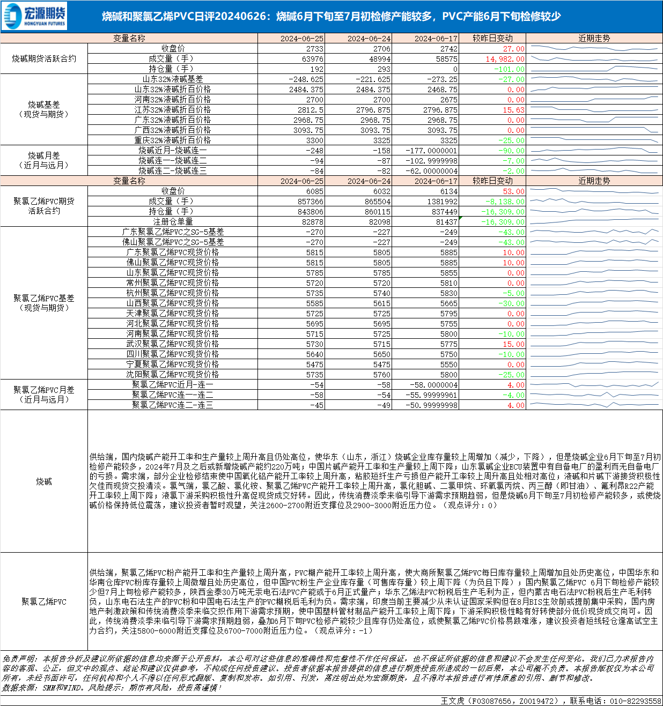Click the PVC closing price value 6085
Viewport: 663px width, 706px height.
(x=314, y=191)
